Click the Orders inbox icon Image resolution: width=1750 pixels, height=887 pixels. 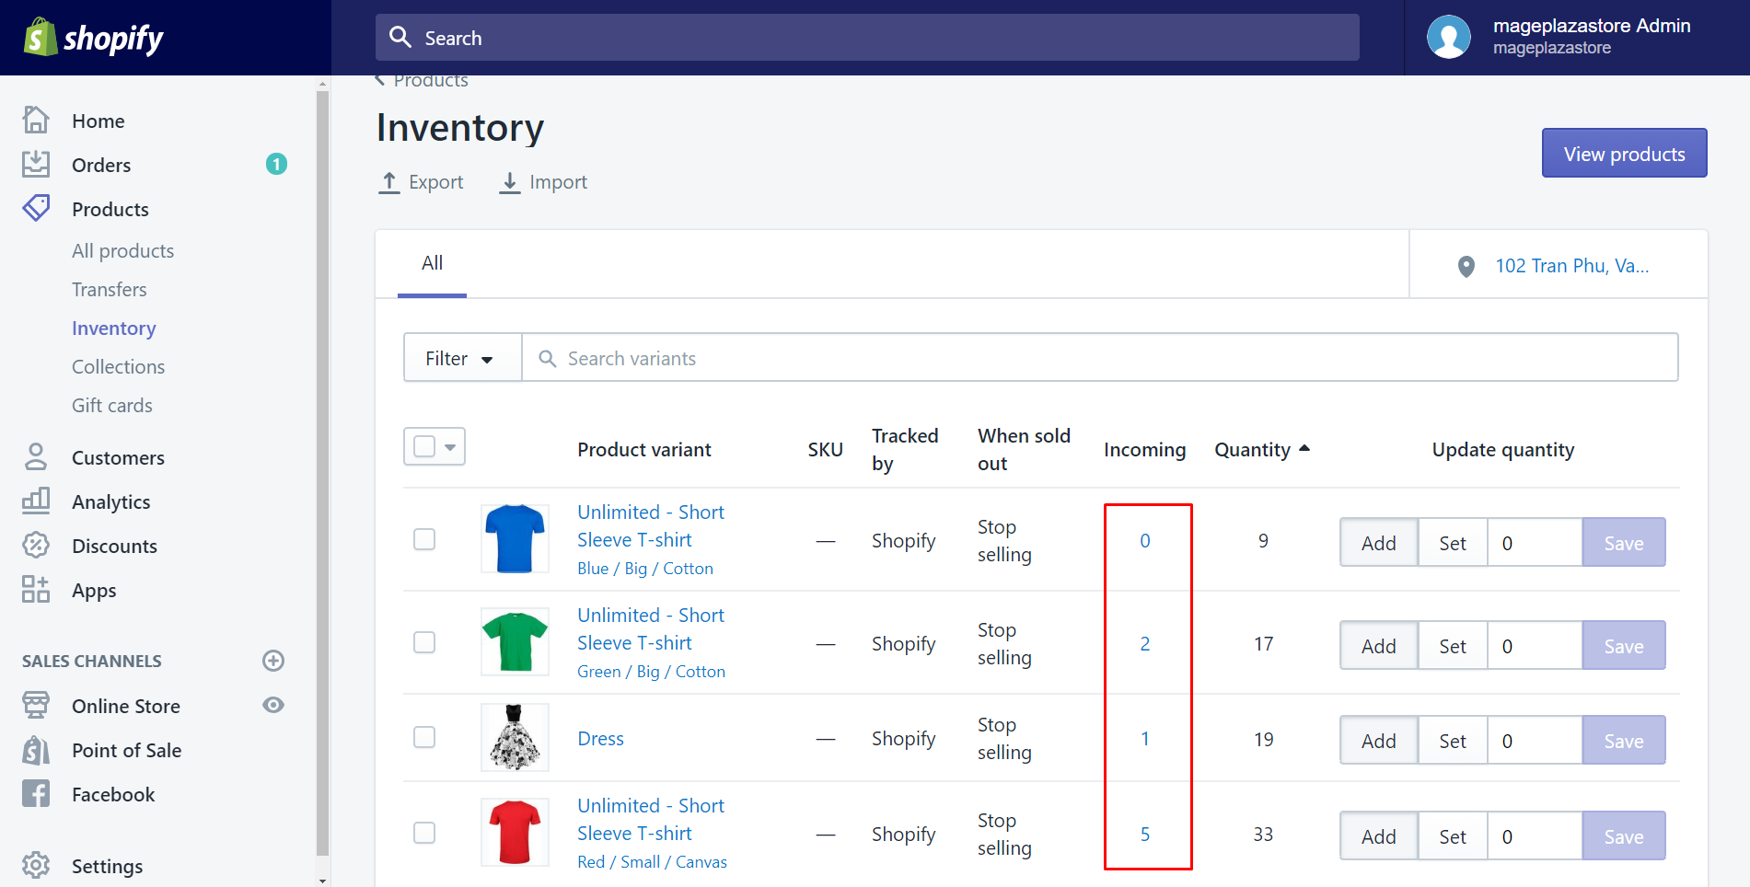pyautogui.click(x=36, y=165)
